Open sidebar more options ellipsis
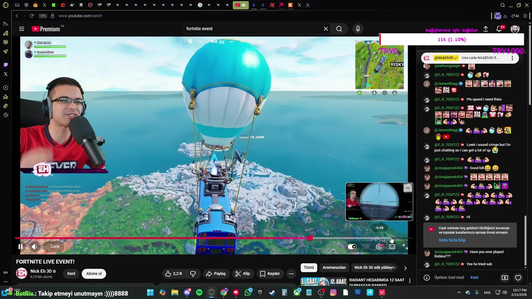The image size is (532, 299). pos(5,282)
